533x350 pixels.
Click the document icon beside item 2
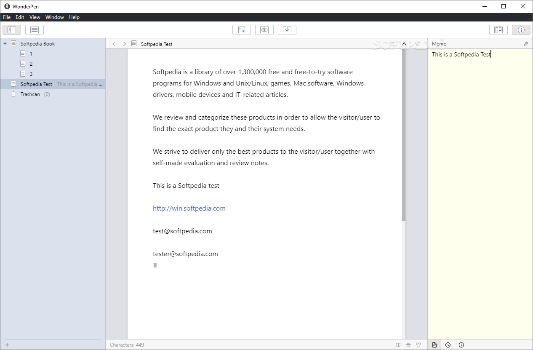coord(23,64)
